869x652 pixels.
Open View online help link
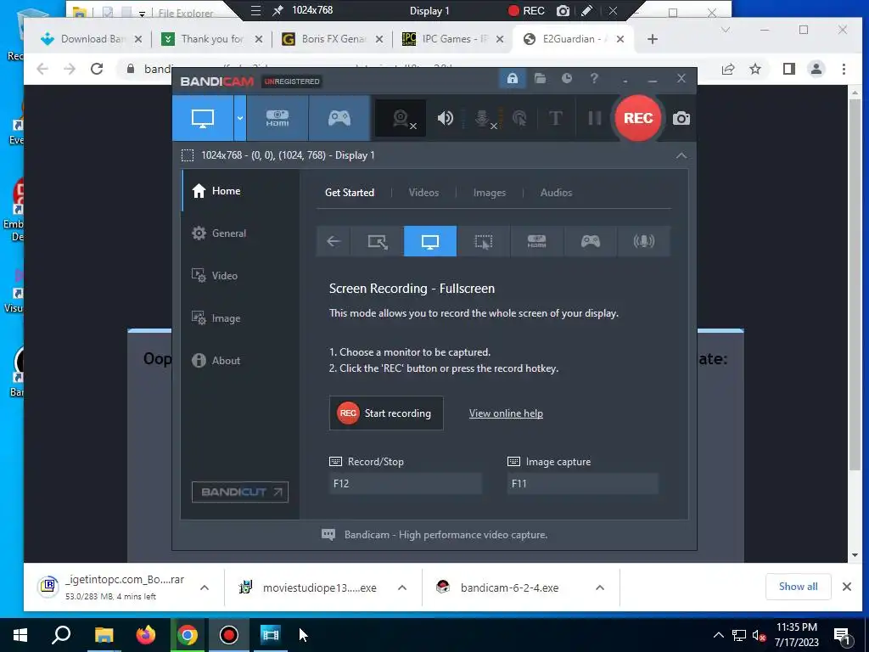point(506,413)
